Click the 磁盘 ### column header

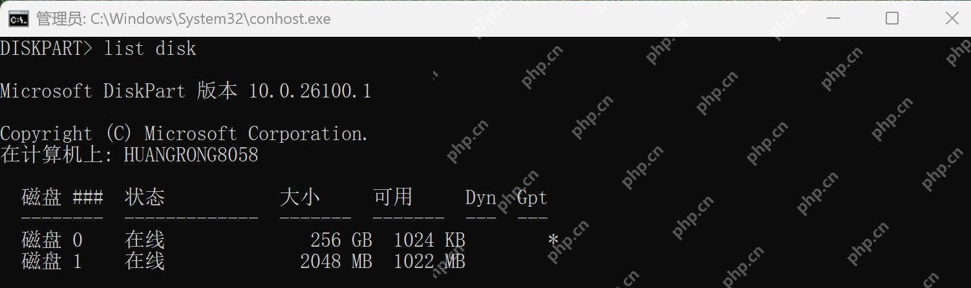coord(62,198)
